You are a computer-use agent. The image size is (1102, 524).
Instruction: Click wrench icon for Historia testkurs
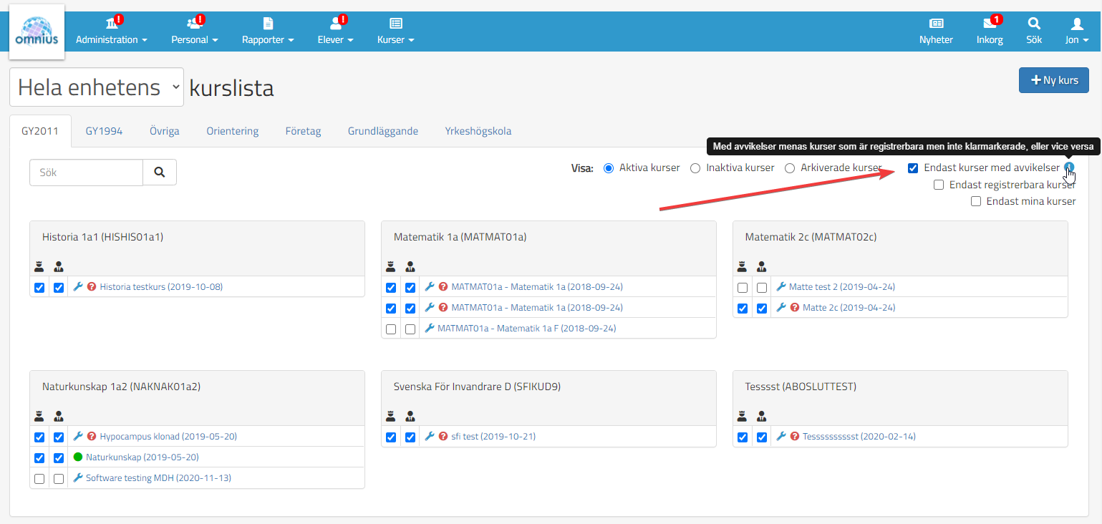pos(78,287)
